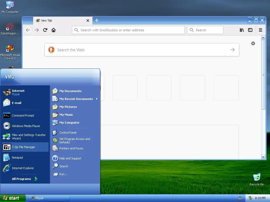Click the Search the Web field
Screen dimensions: 270x202
(x=142, y=50)
